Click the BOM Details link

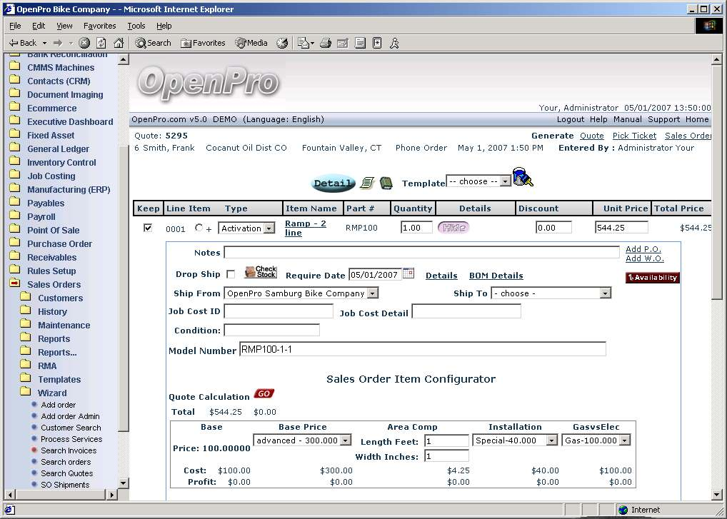click(496, 276)
